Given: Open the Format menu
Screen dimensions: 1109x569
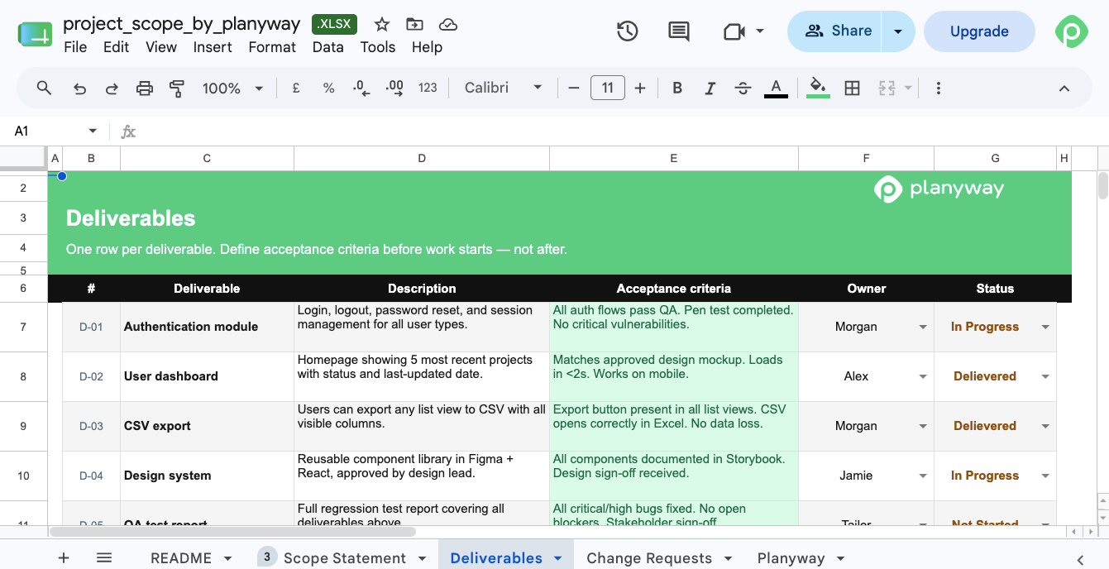Looking at the screenshot, I should [272, 47].
